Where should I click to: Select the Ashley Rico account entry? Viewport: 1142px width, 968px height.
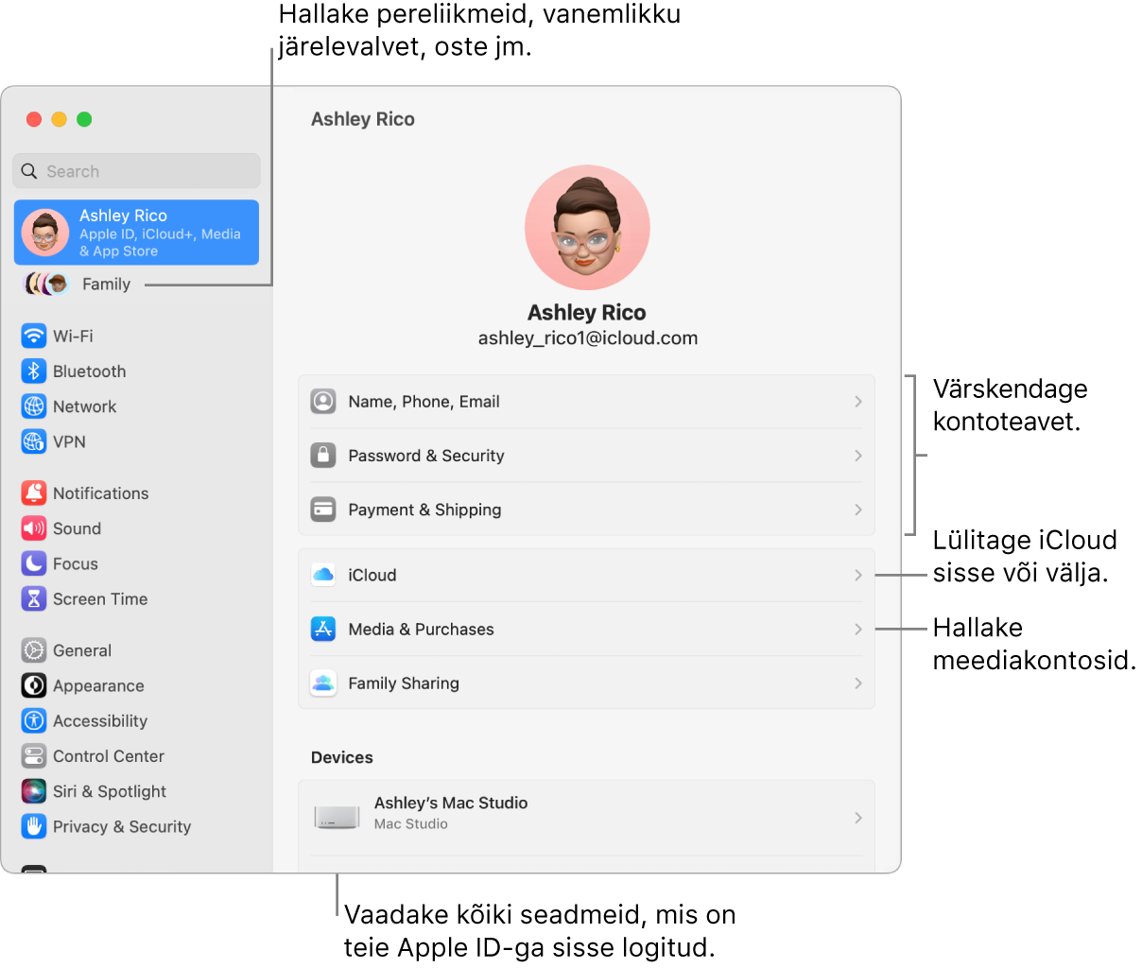tap(136, 232)
